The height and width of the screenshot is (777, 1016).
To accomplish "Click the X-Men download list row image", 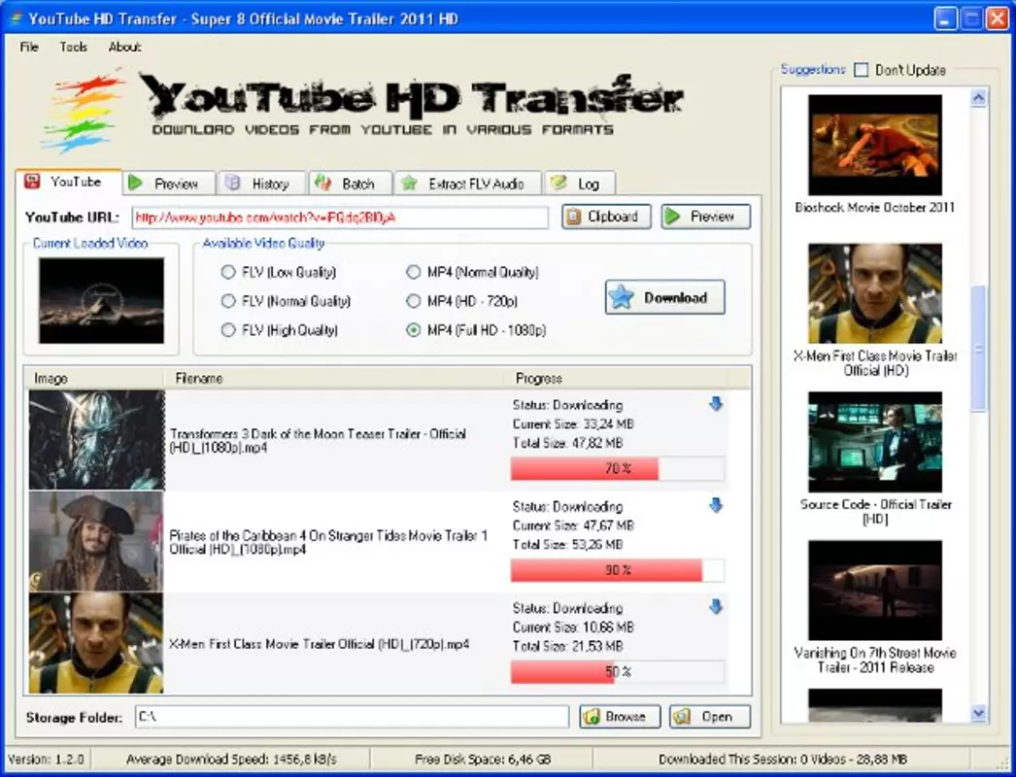I will (96, 643).
